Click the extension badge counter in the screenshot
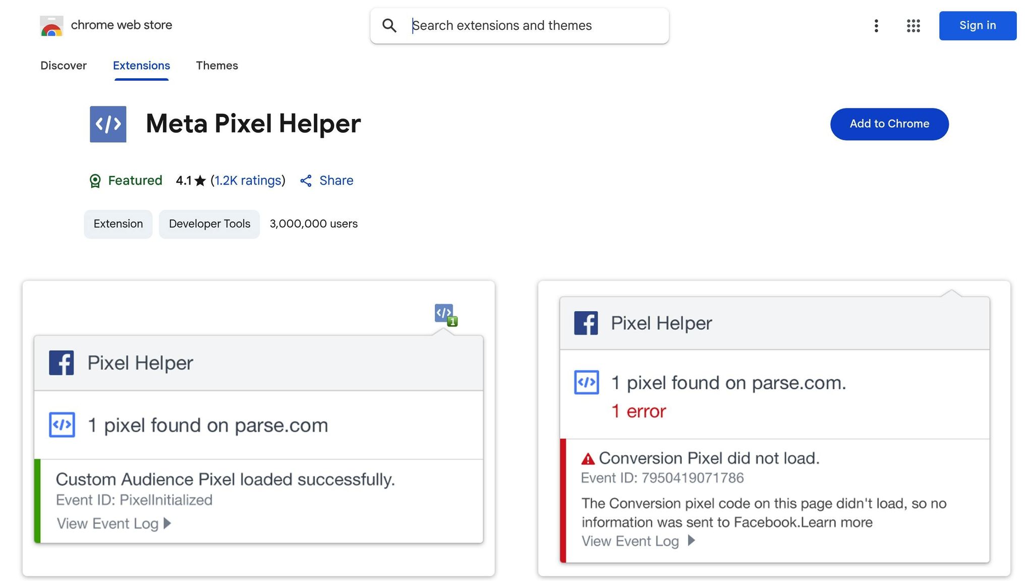This screenshot has width=1033, height=581. click(452, 321)
